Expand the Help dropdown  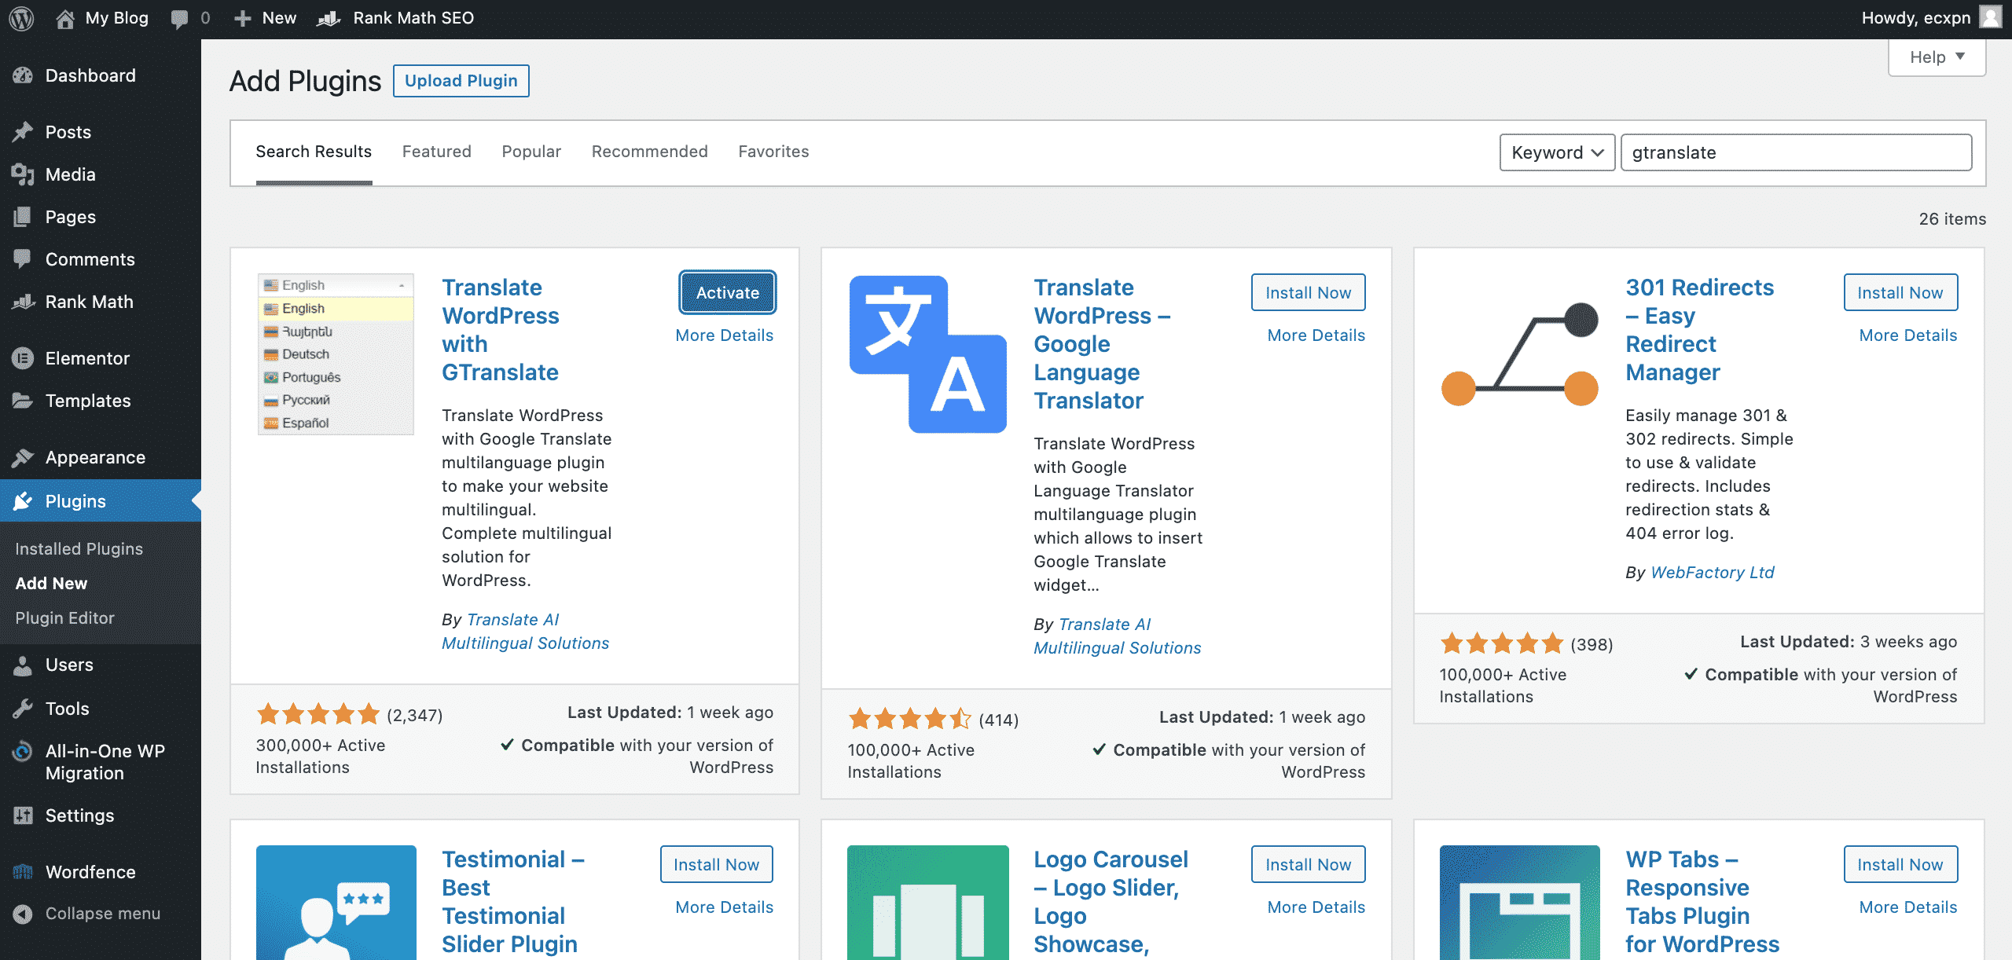click(1937, 57)
